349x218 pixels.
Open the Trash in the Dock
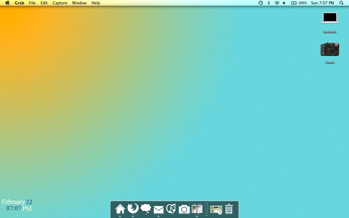click(229, 209)
